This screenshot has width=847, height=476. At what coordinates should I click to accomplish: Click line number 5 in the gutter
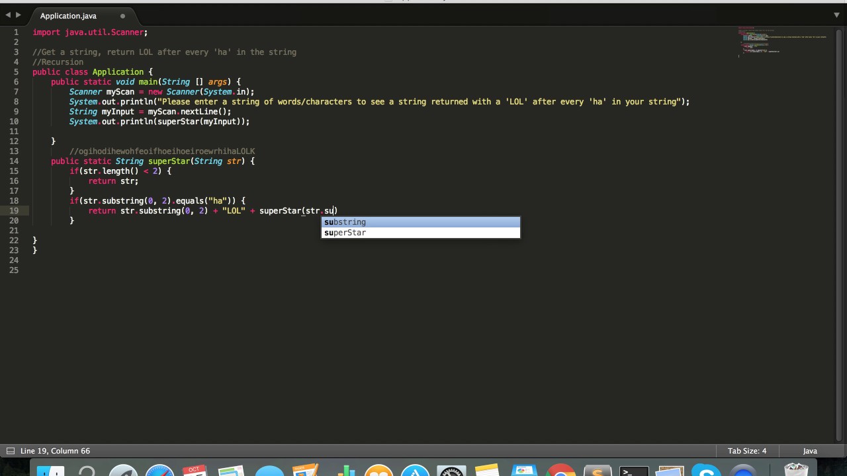point(16,72)
